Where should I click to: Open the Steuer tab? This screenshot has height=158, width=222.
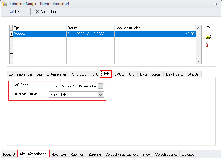[x=157, y=74]
